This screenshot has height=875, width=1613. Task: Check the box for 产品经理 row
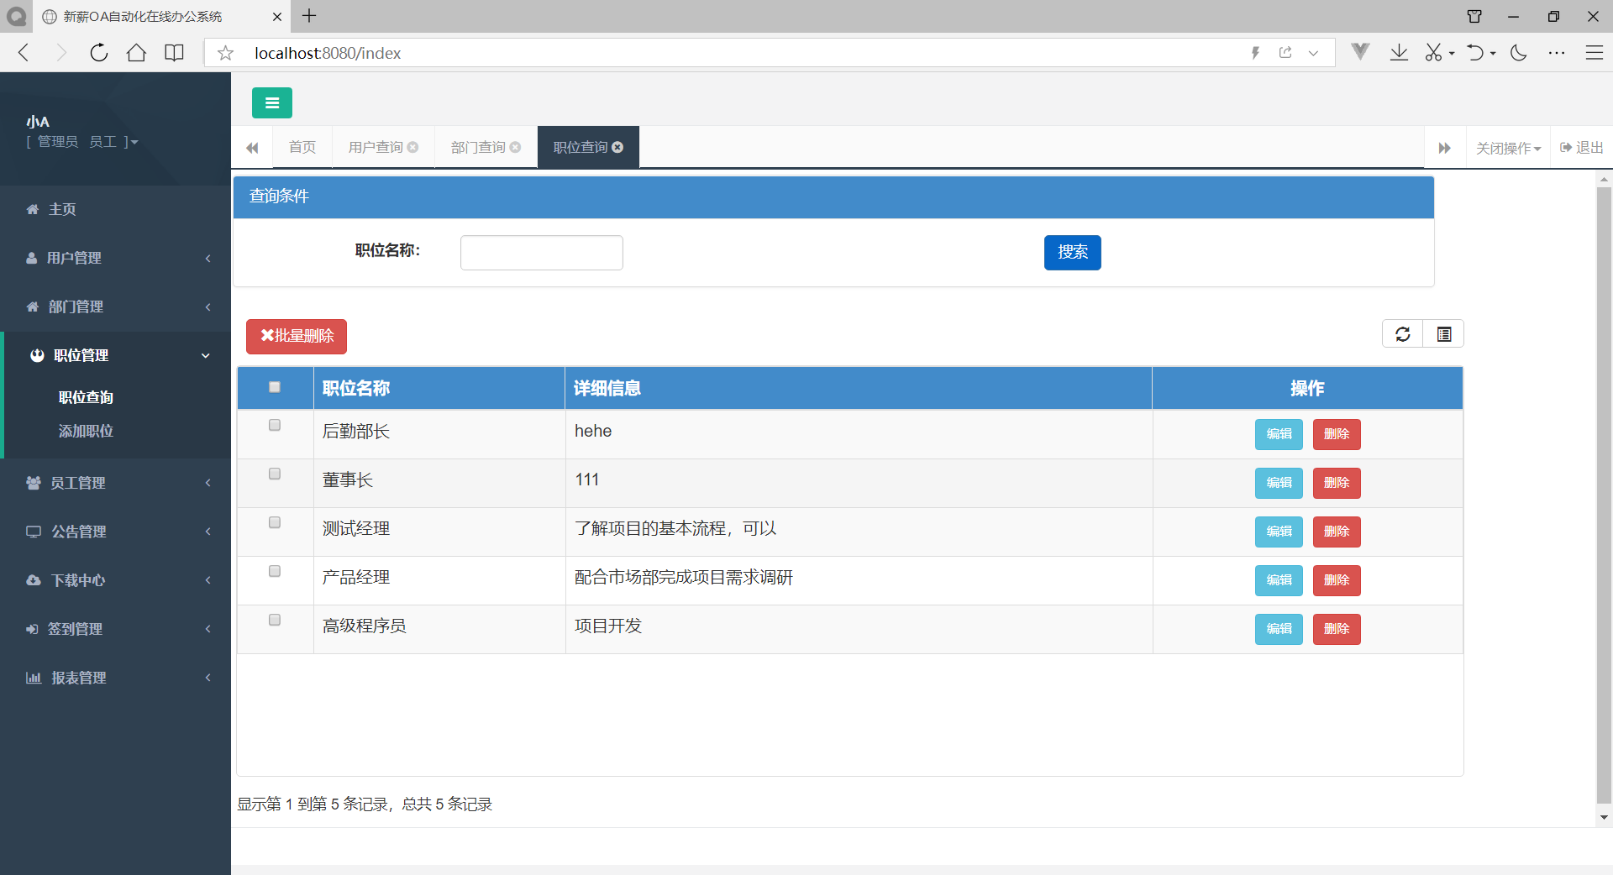click(x=275, y=571)
